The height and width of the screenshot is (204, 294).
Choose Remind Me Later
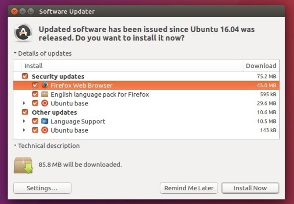189,188
